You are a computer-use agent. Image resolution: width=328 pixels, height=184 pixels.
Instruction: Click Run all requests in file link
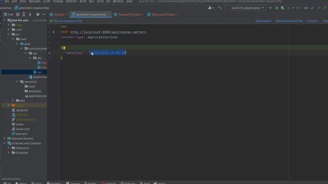[x=68, y=21]
